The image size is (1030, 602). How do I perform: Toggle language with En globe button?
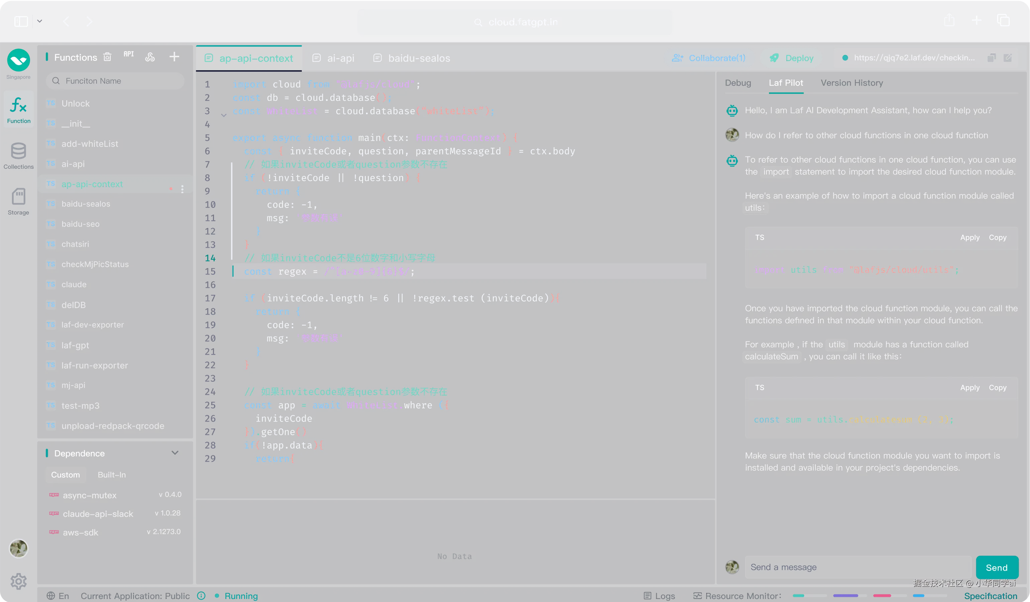click(x=58, y=595)
